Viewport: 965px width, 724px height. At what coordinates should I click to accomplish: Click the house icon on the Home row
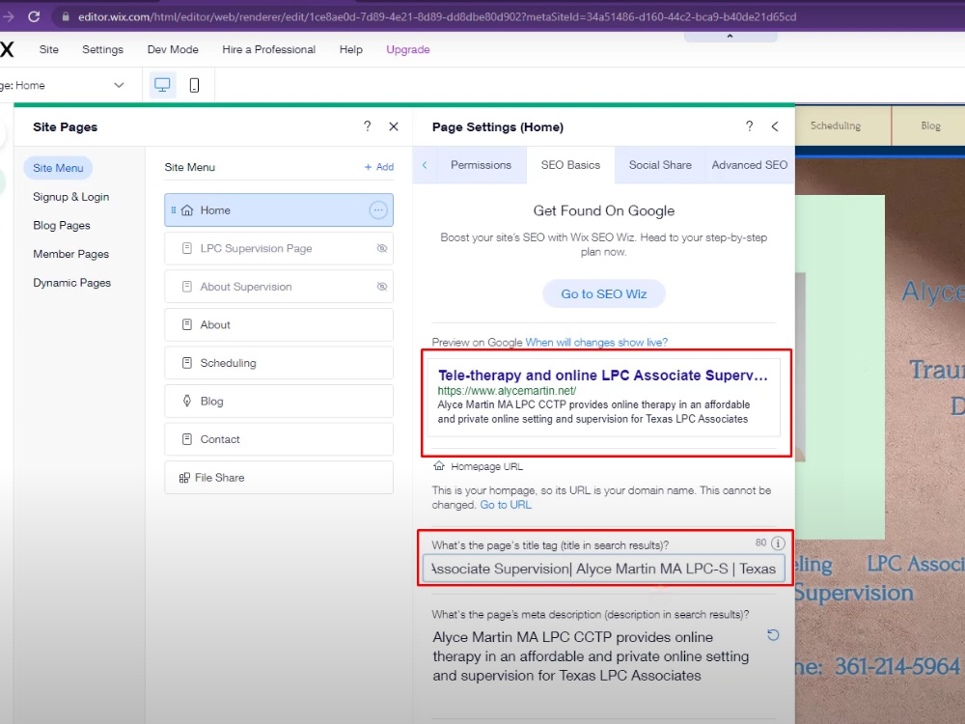coord(187,209)
